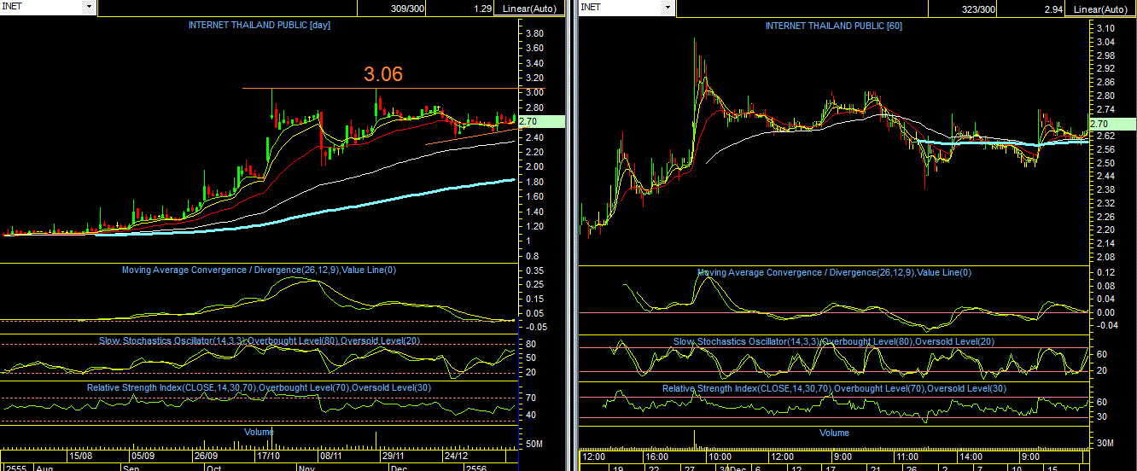Click the Dec month label on the daily chart time axis
Image resolution: width=1137 pixels, height=471 pixels.
pos(398,468)
